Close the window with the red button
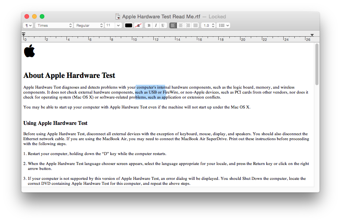341x223 pixels. [x=27, y=16]
